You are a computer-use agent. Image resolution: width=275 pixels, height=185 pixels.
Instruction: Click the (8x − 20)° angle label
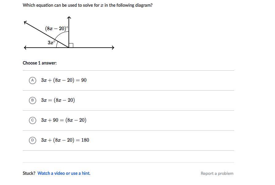coord(57,28)
